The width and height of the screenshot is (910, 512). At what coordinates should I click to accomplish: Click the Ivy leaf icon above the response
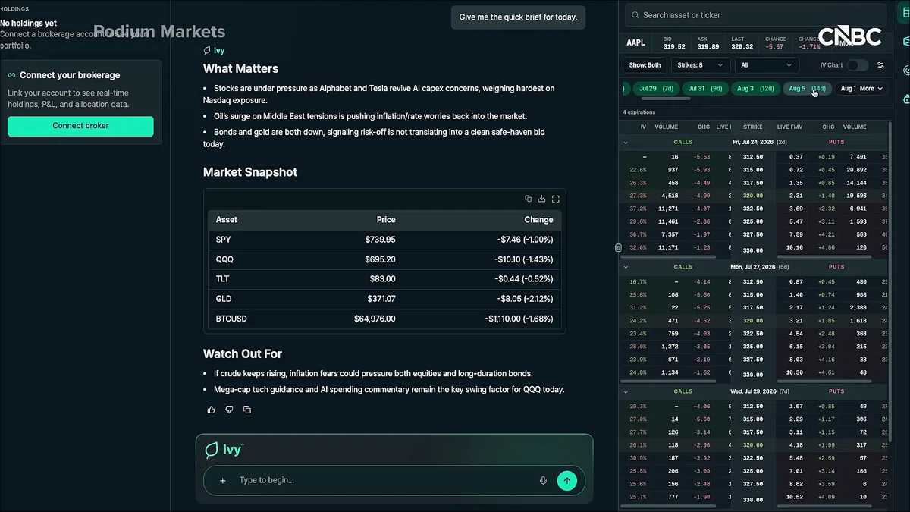tap(207, 50)
